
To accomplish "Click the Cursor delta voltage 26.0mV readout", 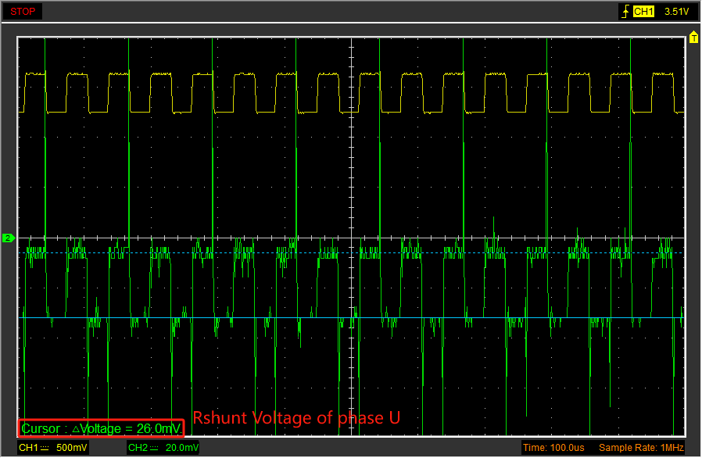I will pos(101,429).
